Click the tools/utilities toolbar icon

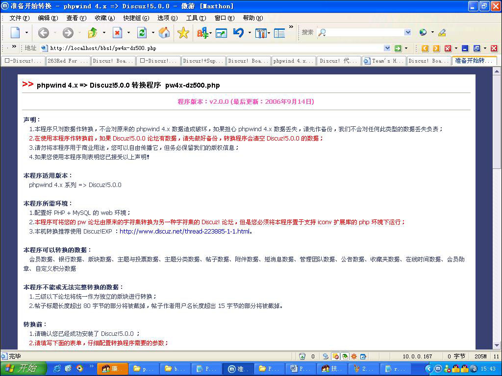(x=261, y=33)
